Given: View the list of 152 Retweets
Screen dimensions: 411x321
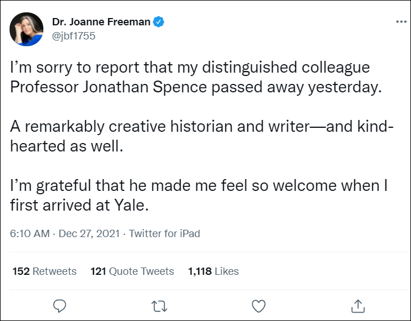Looking at the screenshot, I should click(x=44, y=271).
